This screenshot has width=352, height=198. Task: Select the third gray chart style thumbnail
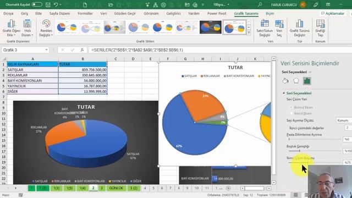114,28
